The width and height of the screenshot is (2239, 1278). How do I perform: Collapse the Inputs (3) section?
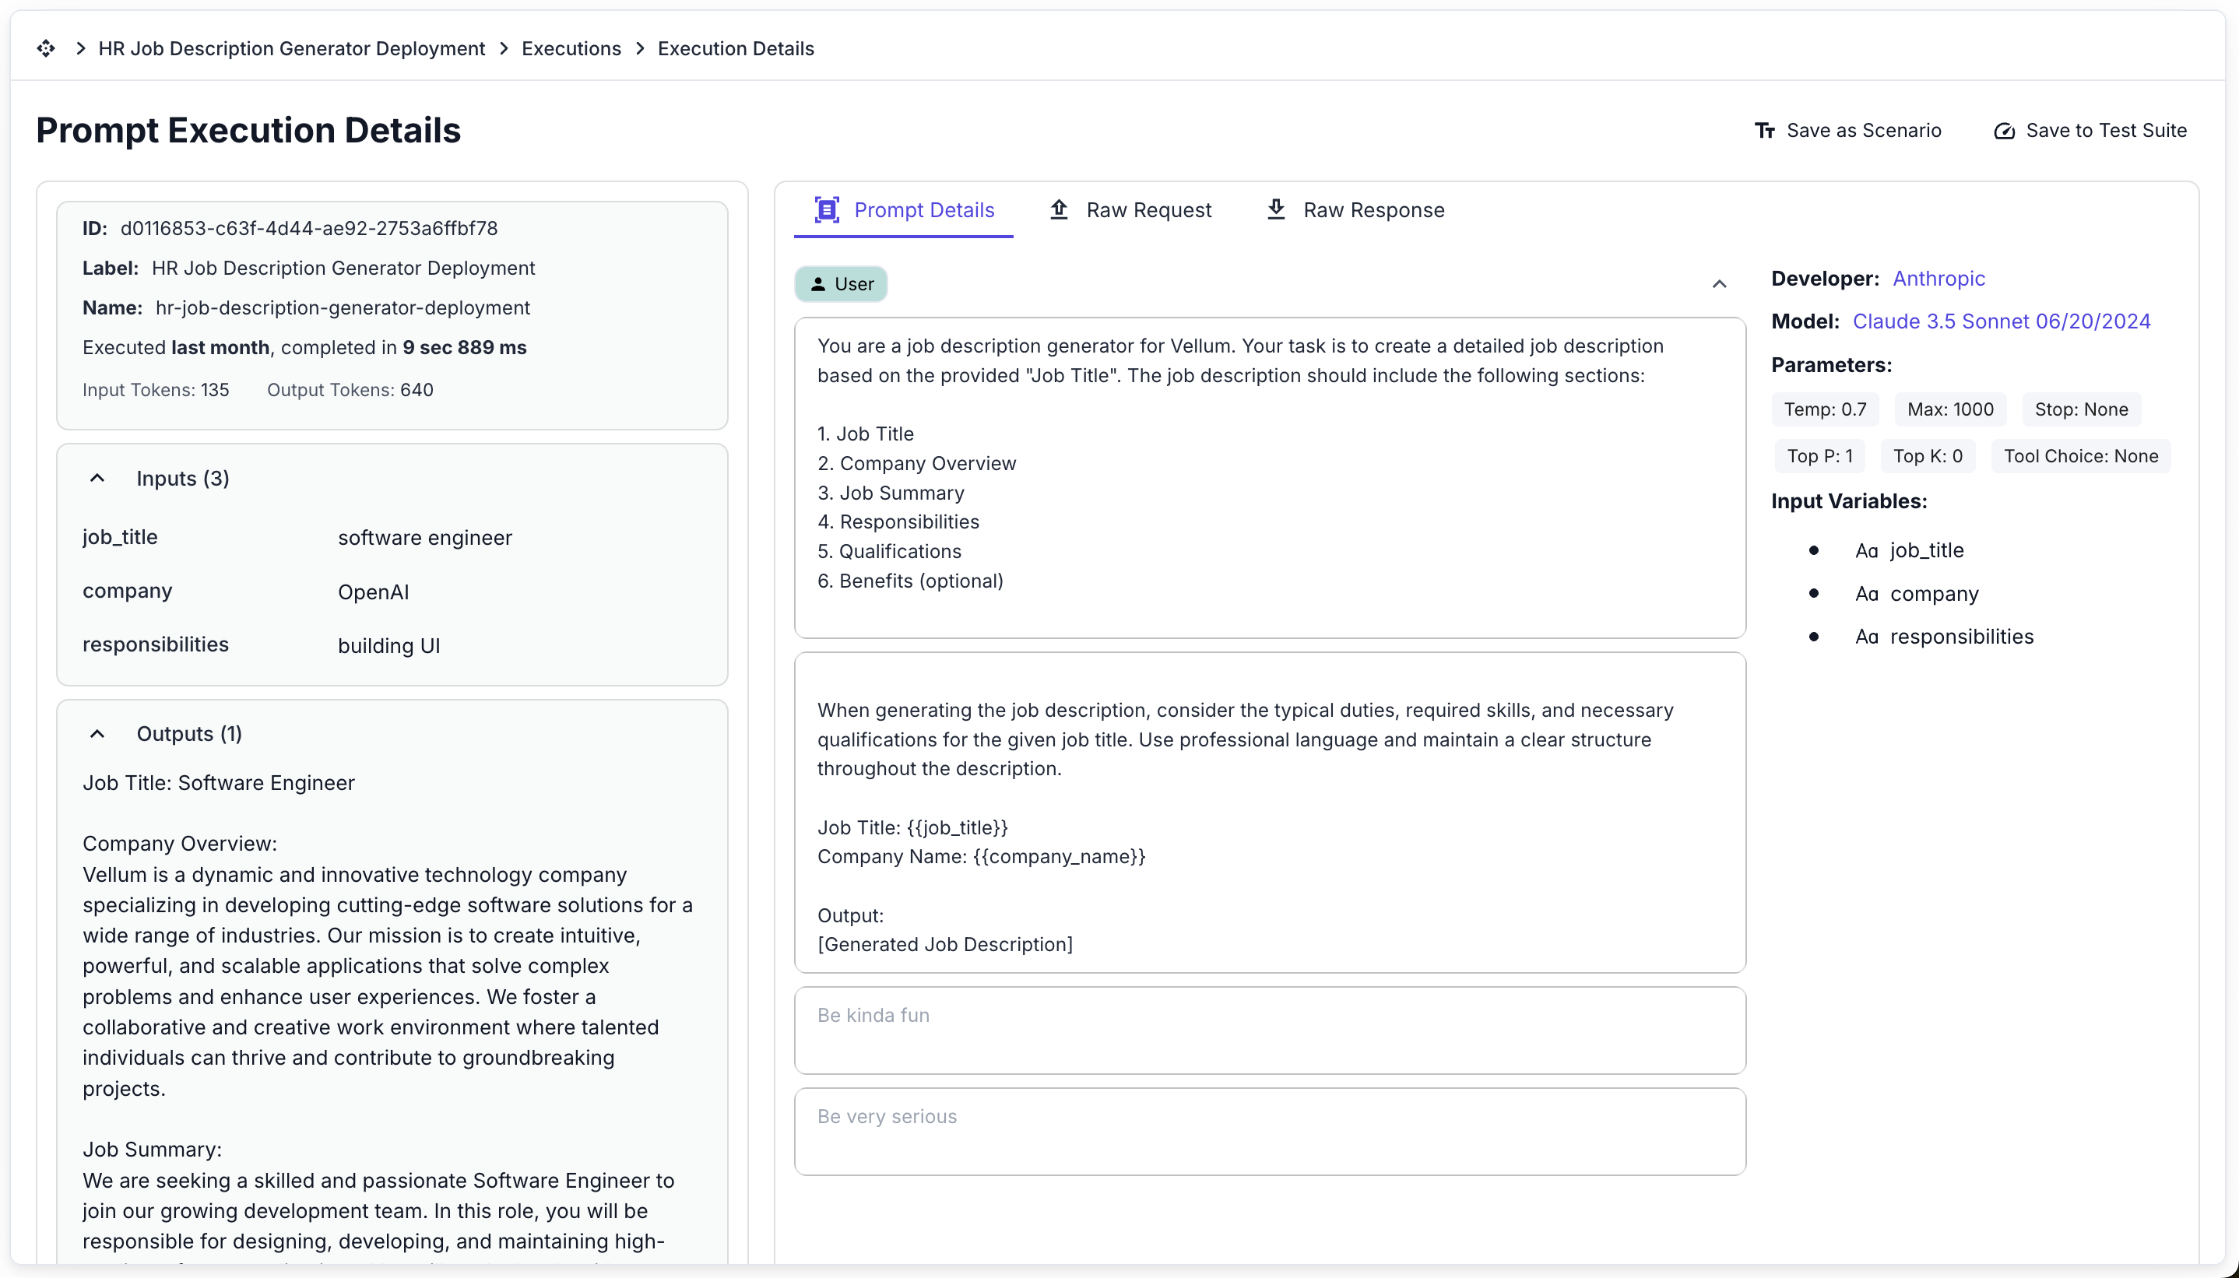pos(97,479)
